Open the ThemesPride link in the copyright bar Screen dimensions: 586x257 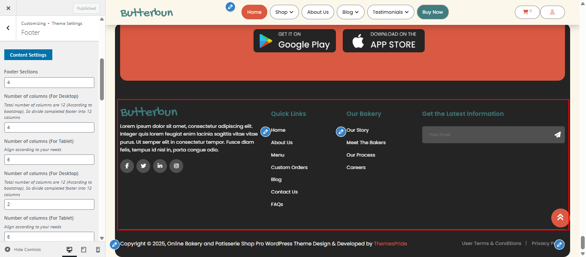[x=390, y=243]
